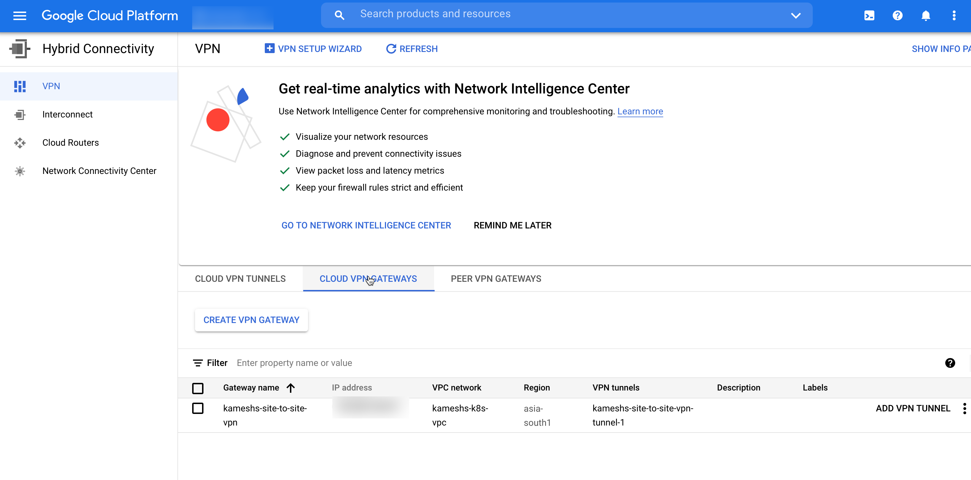Viewport: 971px width, 480px height.
Task: Click the Network Intelligence Center illustration
Action: click(226, 123)
